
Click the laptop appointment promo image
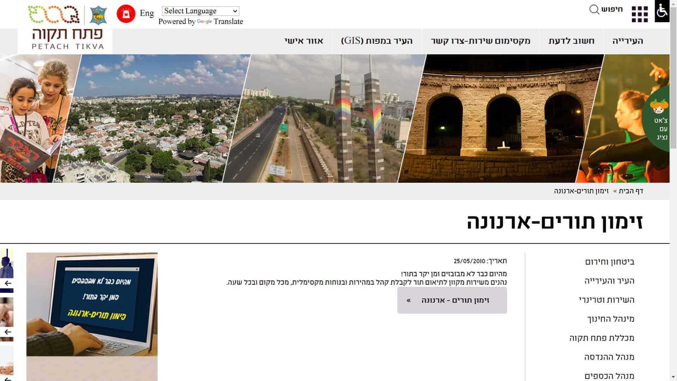coord(92,304)
